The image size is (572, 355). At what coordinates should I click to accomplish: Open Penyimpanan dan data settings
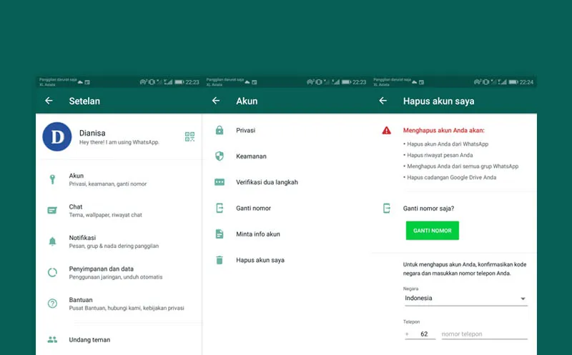[x=114, y=272]
